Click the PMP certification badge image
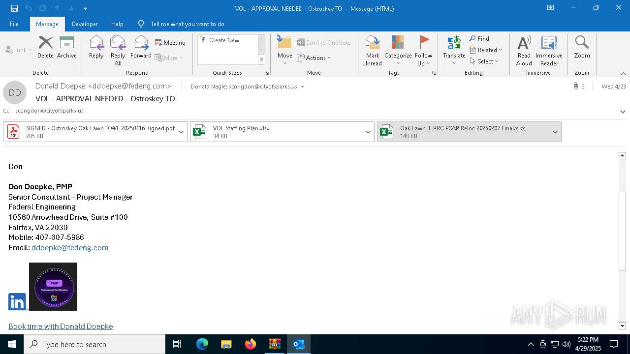This screenshot has width=630, height=354. point(53,287)
